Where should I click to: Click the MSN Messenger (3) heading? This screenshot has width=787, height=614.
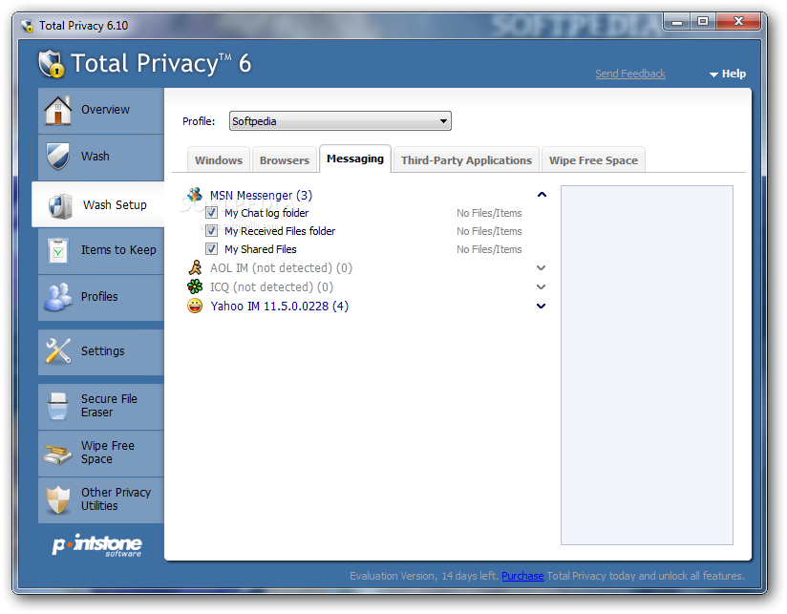point(261,195)
